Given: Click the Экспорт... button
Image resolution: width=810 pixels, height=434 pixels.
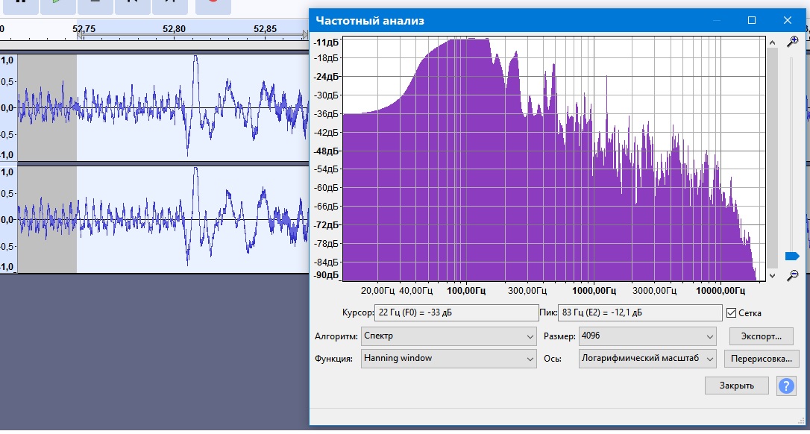Looking at the screenshot, I should point(761,336).
